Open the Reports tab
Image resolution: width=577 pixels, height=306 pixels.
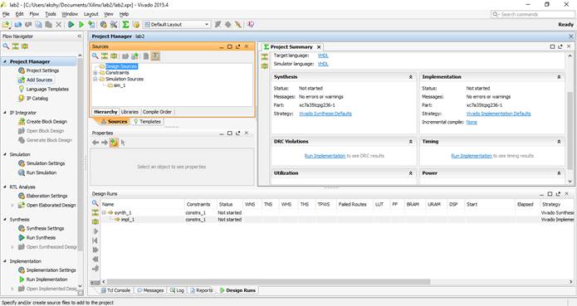[201, 290]
